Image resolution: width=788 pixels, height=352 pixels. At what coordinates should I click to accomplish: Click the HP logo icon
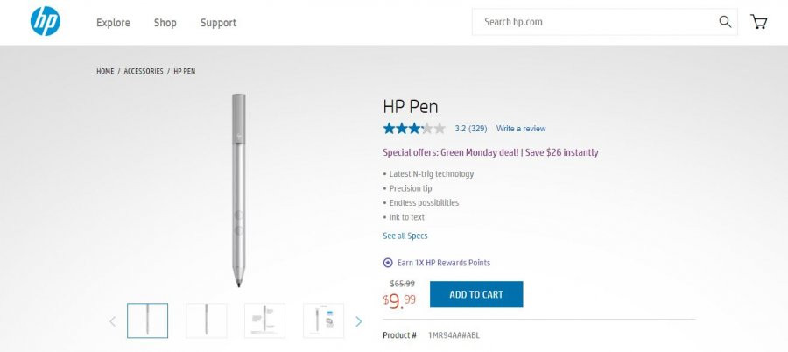pyautogui.click(x=46, y=22)
